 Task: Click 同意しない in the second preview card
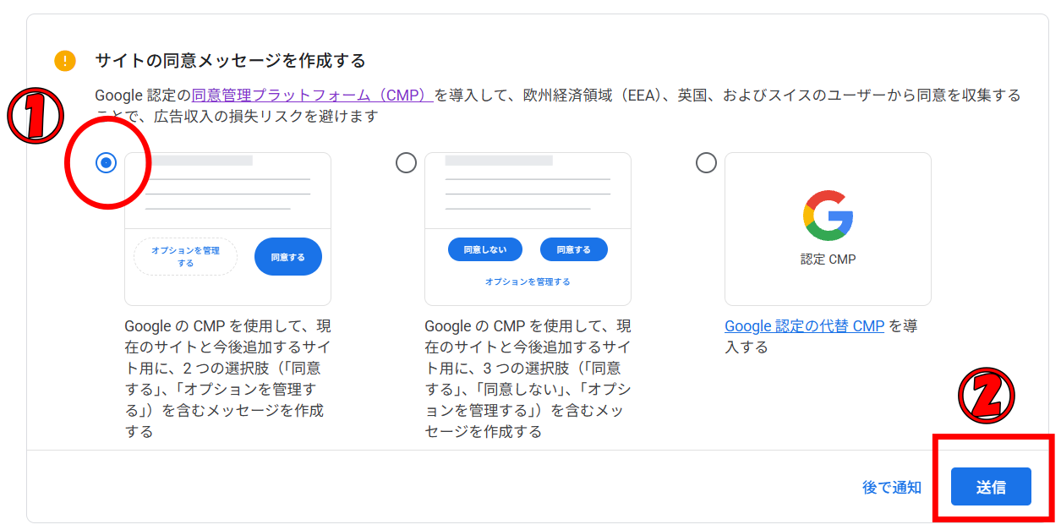tap(485, 249)
